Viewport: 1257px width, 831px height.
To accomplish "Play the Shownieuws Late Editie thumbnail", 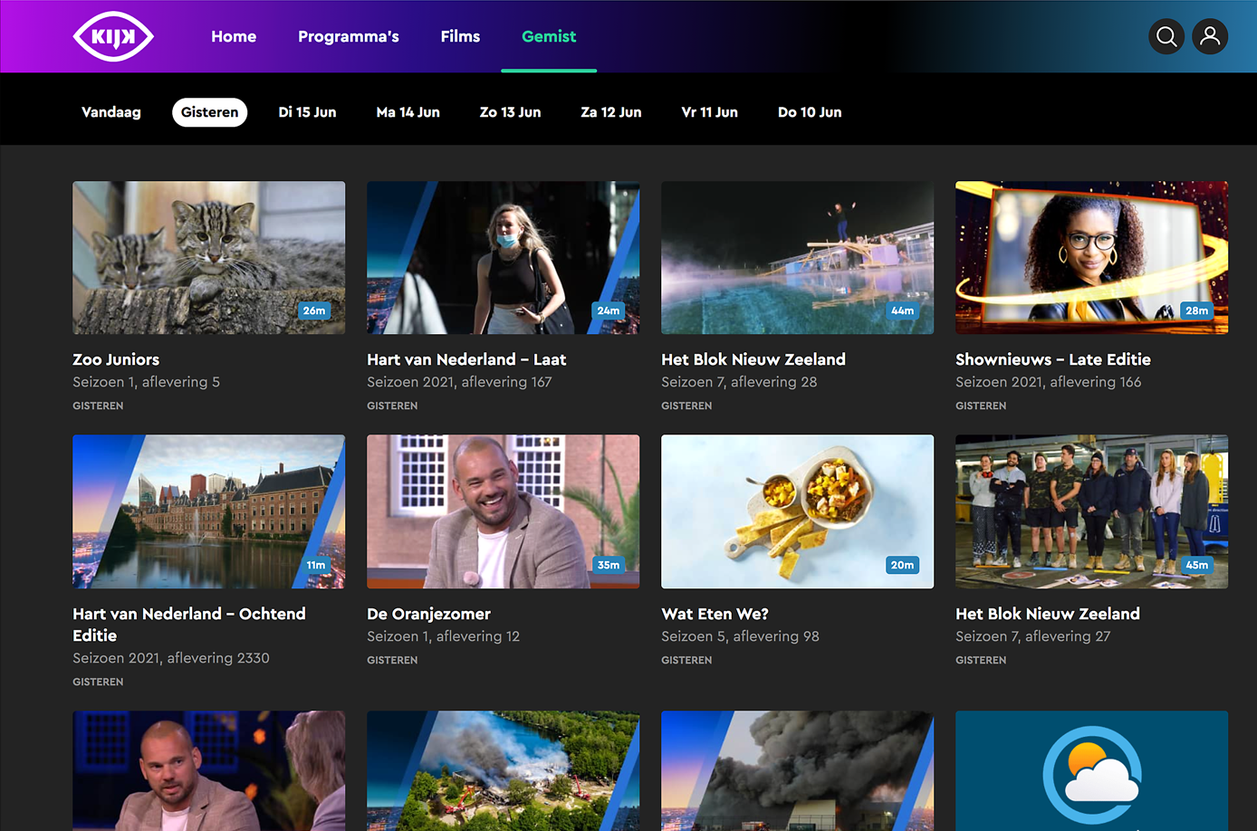I will point(1091,258).
